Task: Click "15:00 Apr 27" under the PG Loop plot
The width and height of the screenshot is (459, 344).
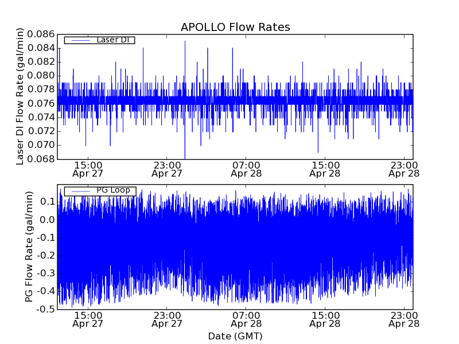Action: [88, 320]
